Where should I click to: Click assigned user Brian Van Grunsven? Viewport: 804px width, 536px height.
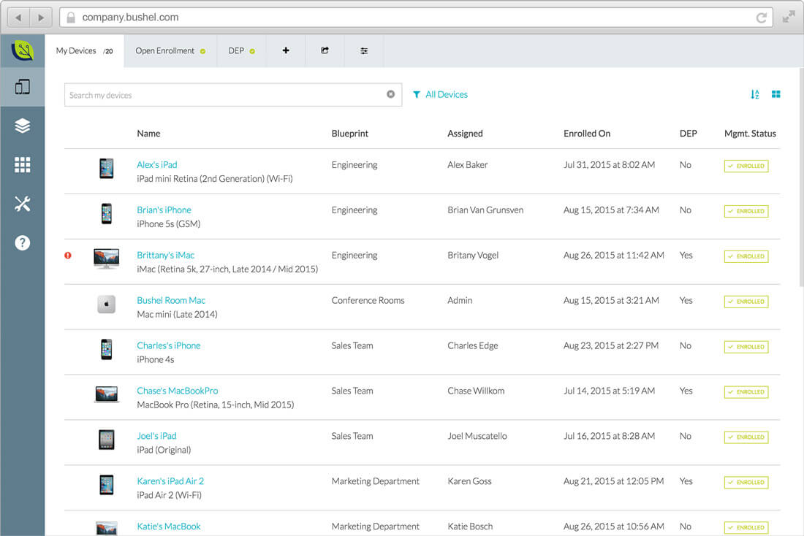[485, 210]
